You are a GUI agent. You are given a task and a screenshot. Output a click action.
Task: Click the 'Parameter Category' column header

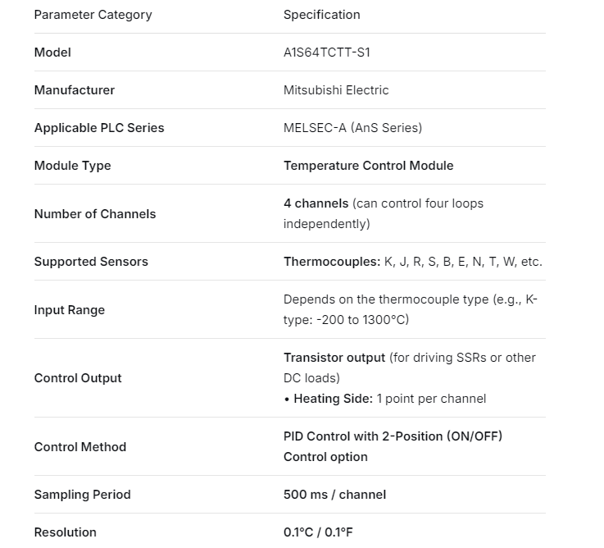[93, 15]
